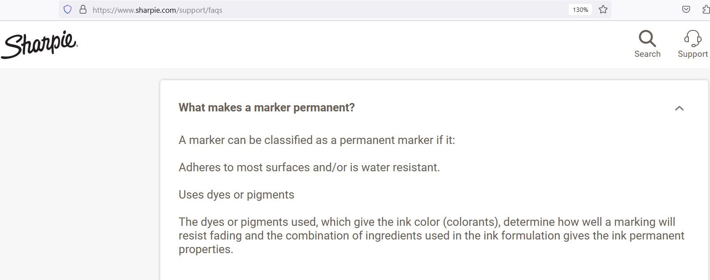Click the tracking protection shield icon
The width and height of the screenshot is (710, 280).
pyautogui.click(x=68, y=9)
